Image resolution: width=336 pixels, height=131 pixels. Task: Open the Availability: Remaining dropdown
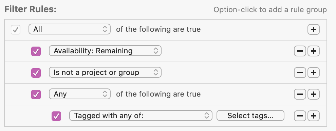[105, 51]
